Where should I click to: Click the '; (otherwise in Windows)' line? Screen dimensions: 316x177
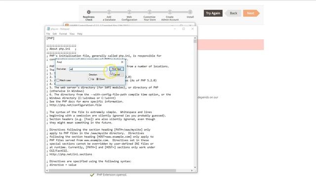(65, 91)
